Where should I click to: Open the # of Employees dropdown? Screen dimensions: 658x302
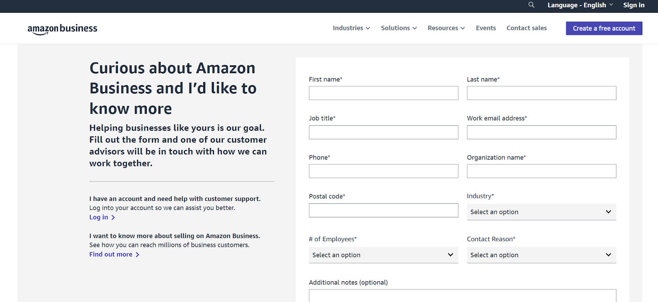pos(383,255)
